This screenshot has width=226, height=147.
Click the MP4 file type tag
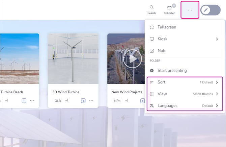tap(117, 101)
